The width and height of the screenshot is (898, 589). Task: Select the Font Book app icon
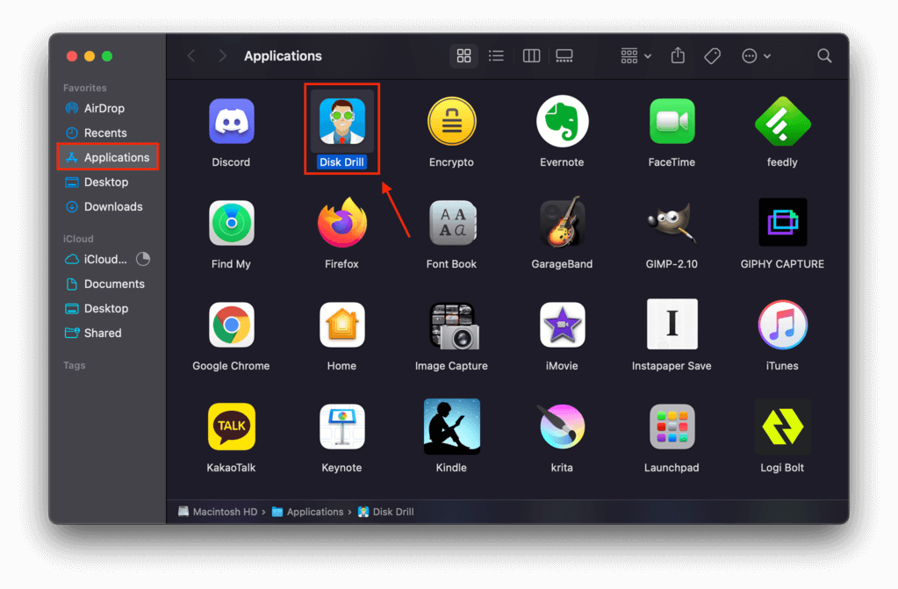452,223
